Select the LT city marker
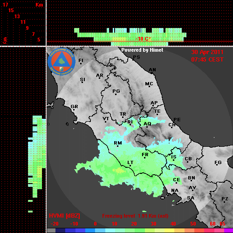The width and height of the screenshot is (233, 233). tap(130, 164)
